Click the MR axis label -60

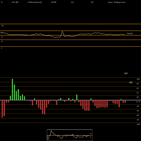pos(138,115)
